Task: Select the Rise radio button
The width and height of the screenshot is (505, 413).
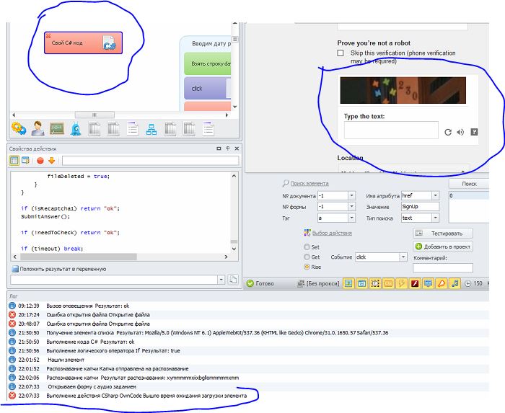Action: (307, 267)
